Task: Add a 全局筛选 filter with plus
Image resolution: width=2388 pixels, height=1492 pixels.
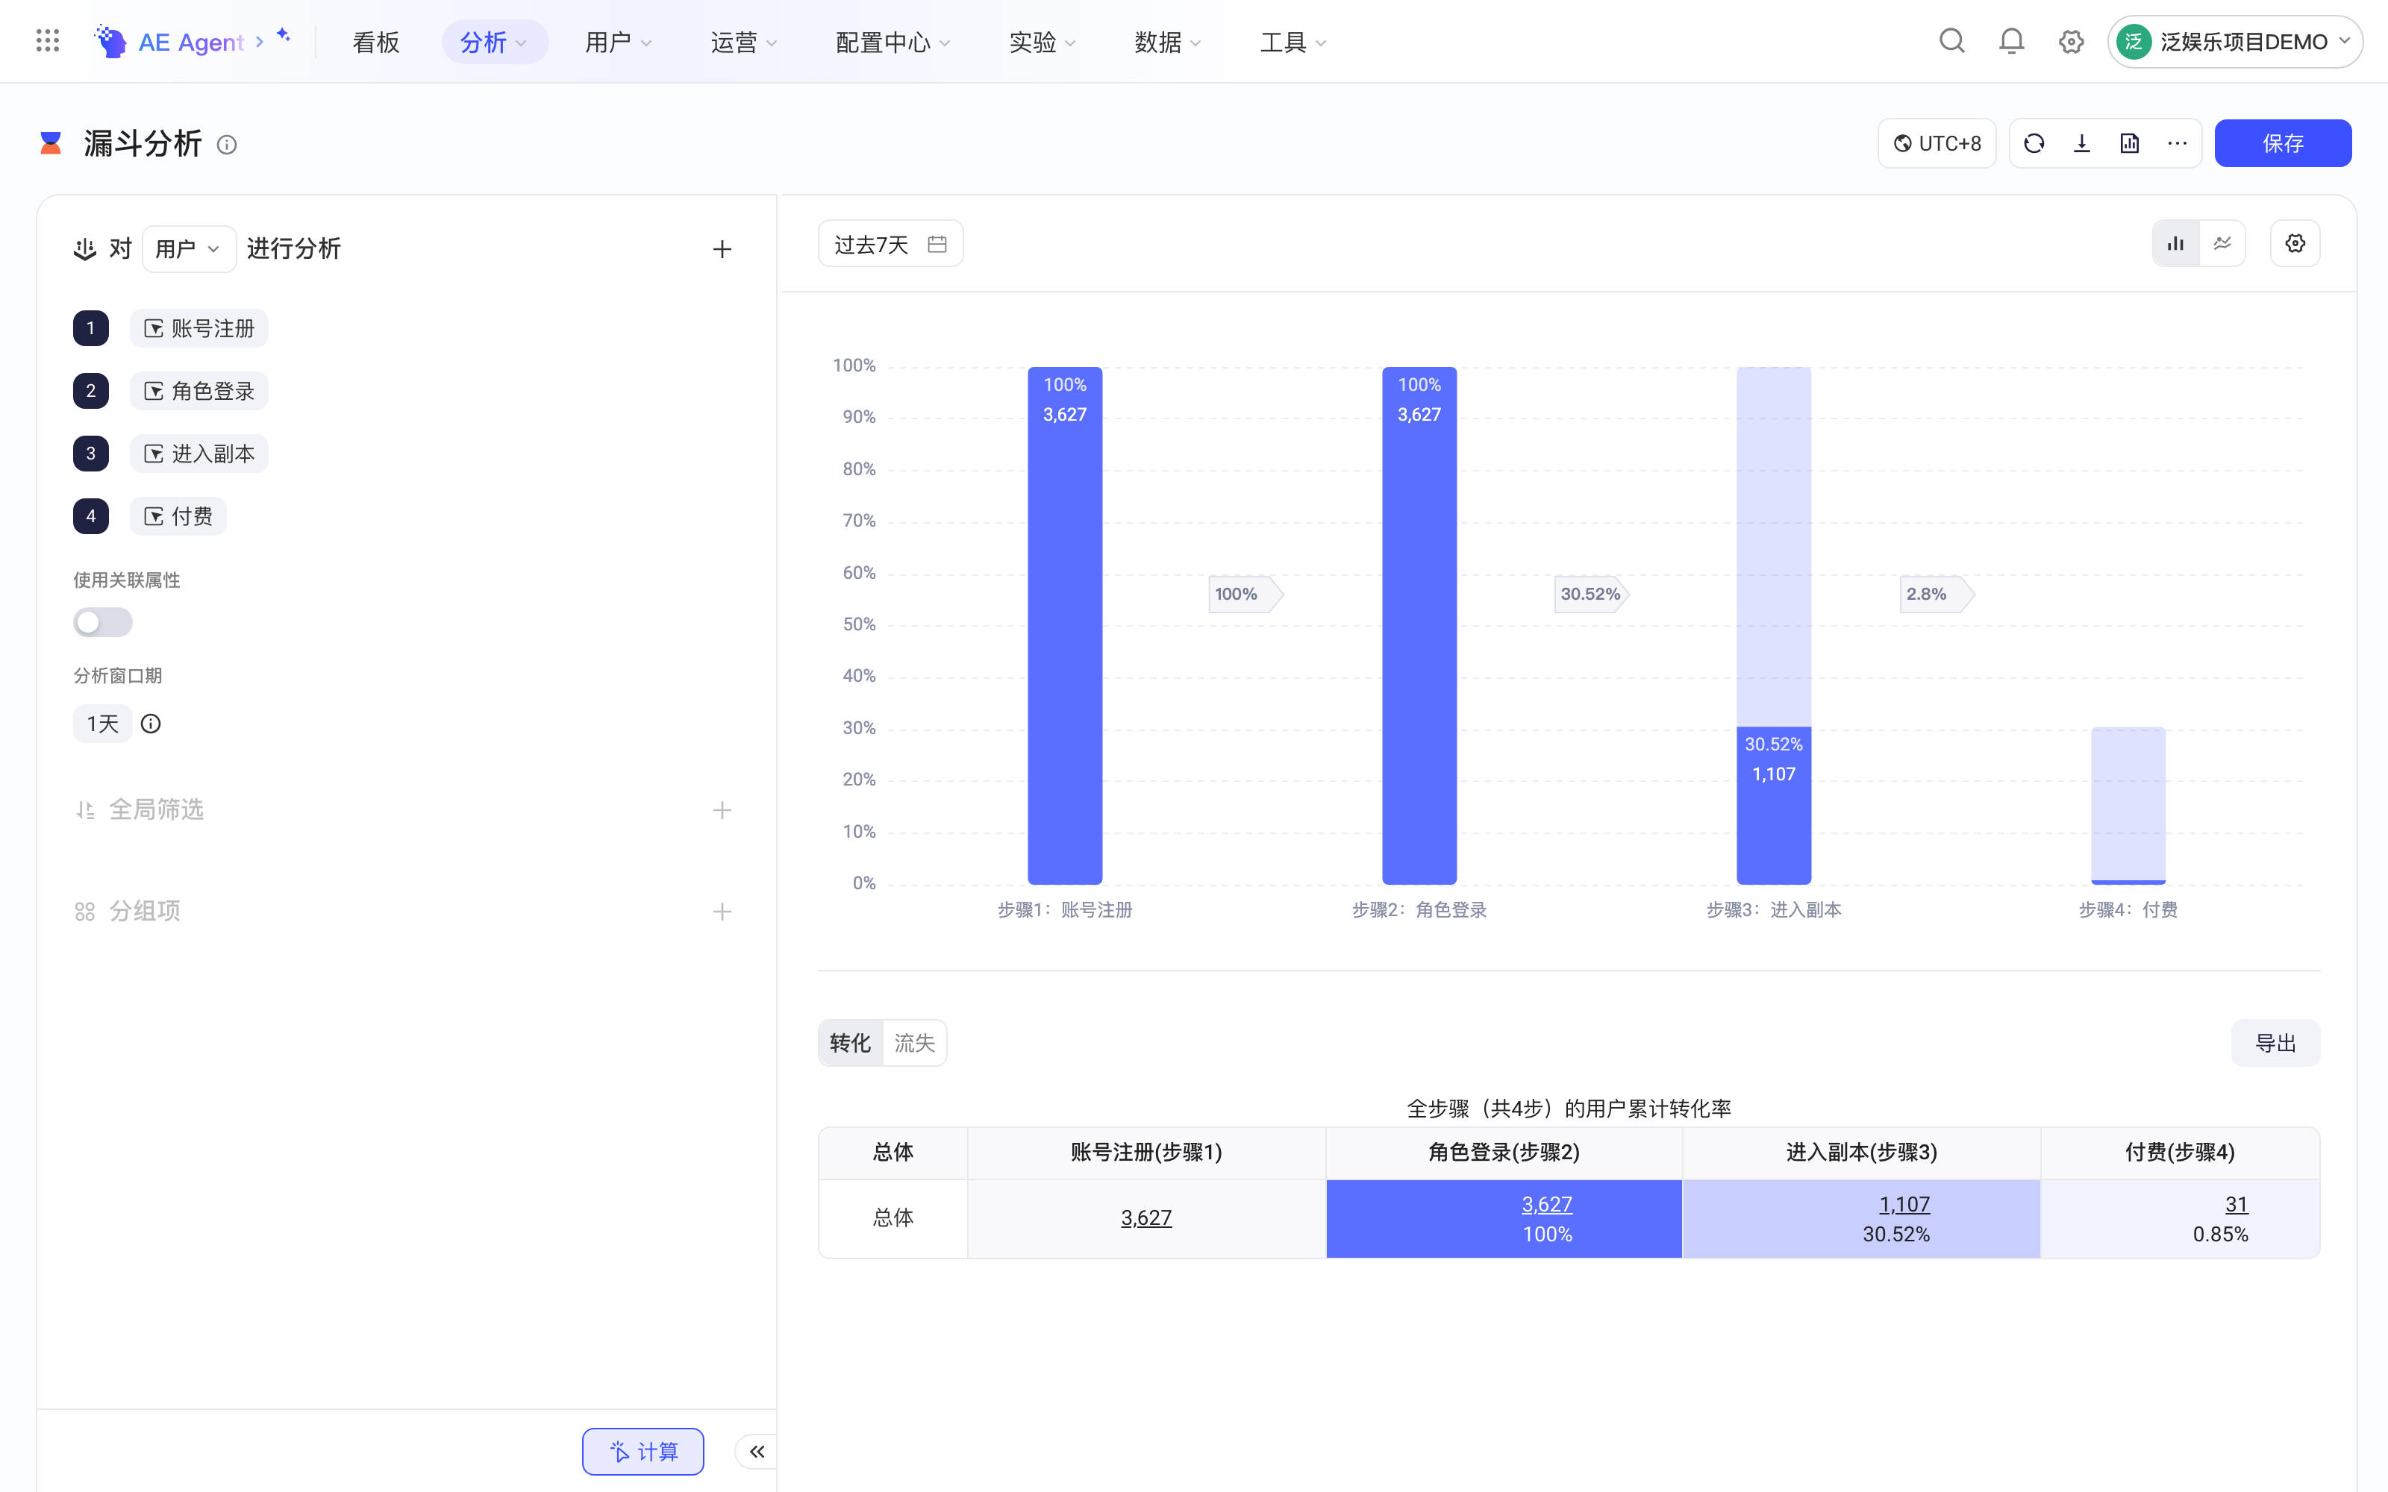Action: [722, 810]
